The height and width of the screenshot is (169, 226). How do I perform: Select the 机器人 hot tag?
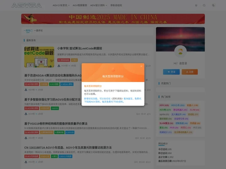coord(192,105)
